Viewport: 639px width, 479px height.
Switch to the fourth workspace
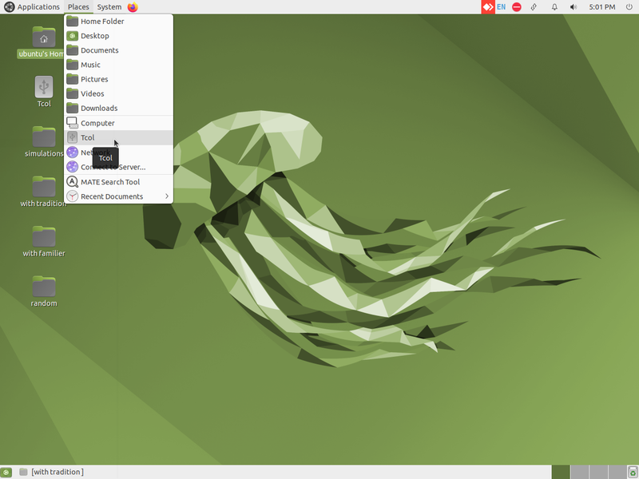click(617, 472)
